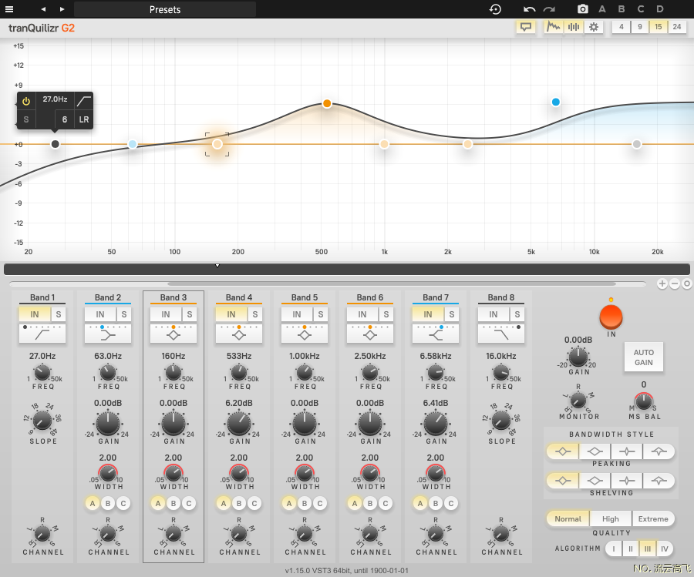Select snapshot slot D
The width and height of the screenshot is (694, 577).
click(660, 8)
